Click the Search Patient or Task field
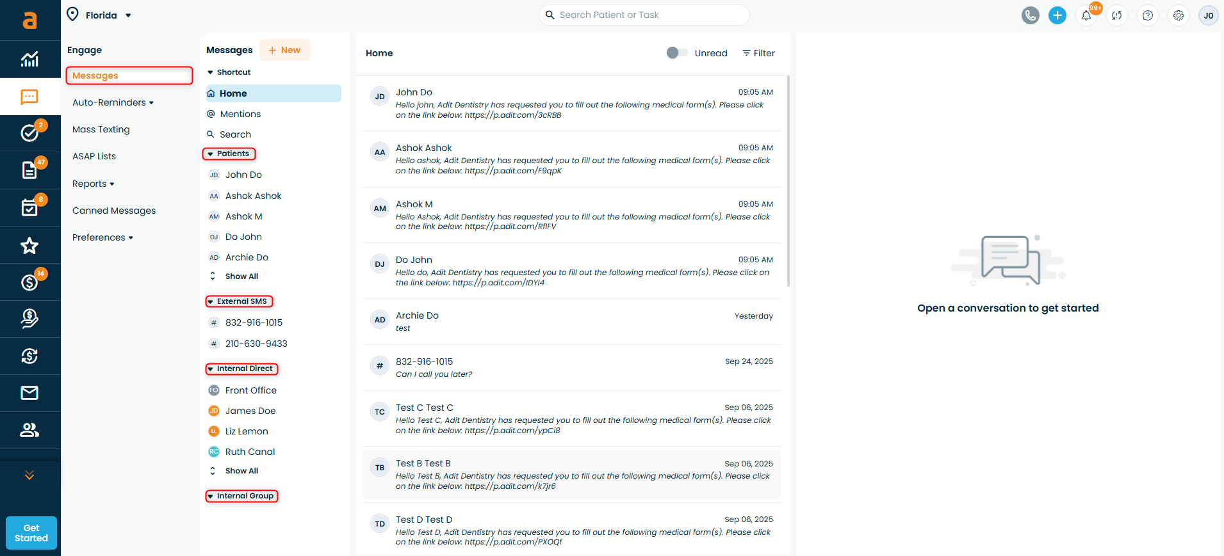 point(647,15)
